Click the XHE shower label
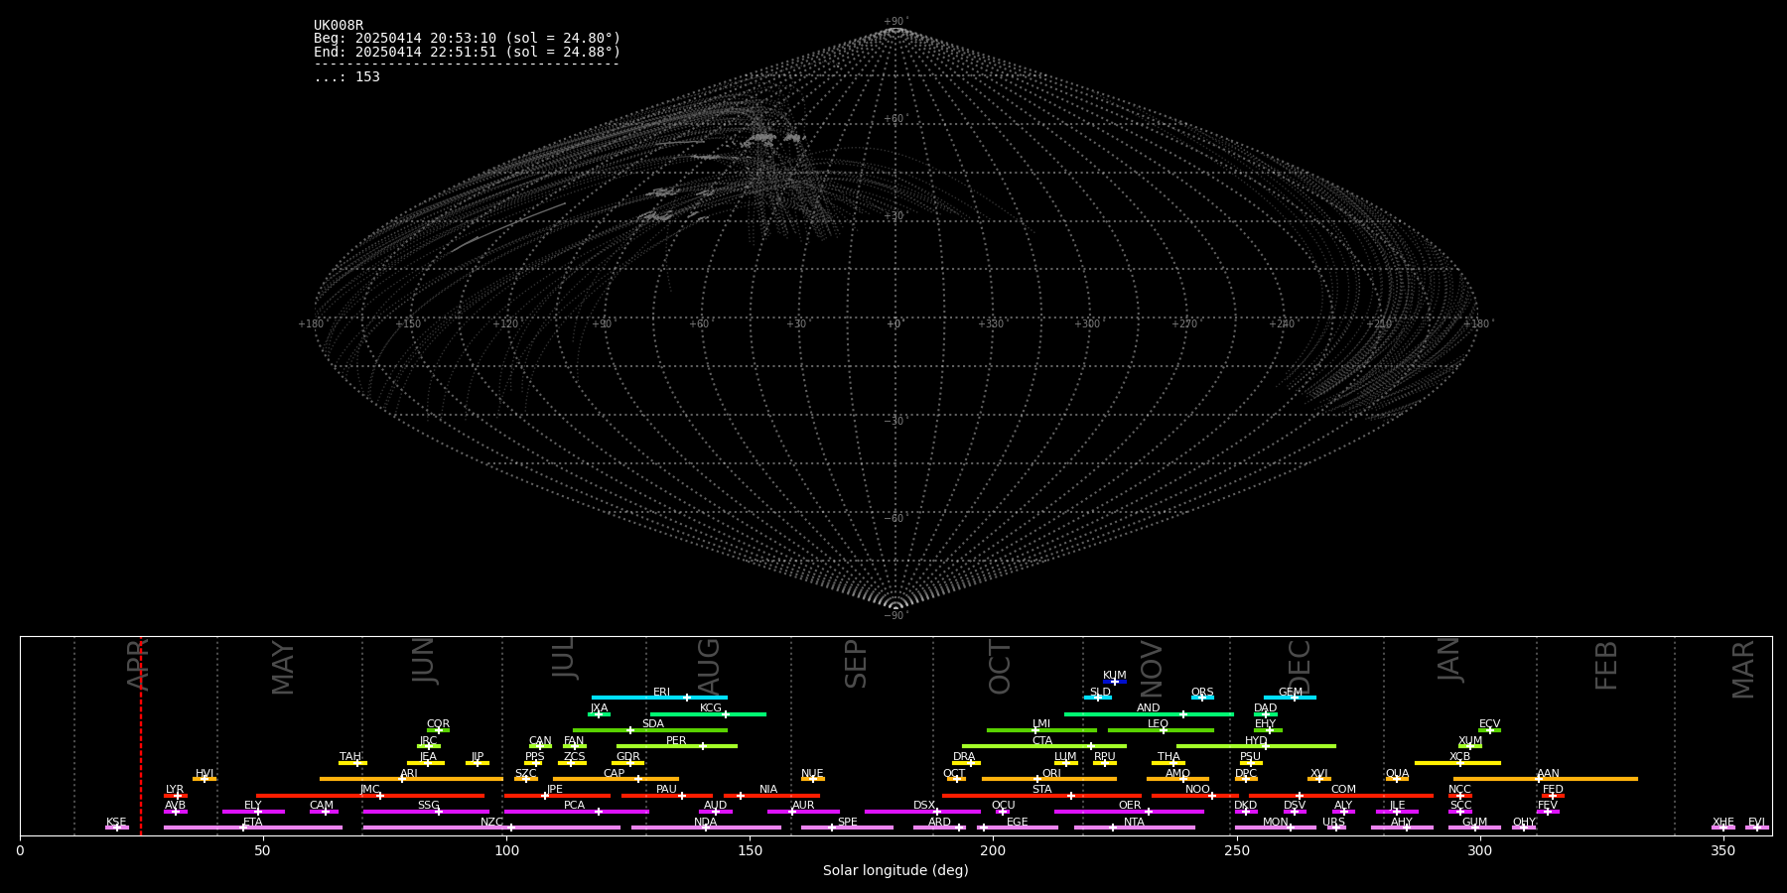The height and width of the screenshot is (893, 1787). pyautogui.click(x=1723, y=823)
